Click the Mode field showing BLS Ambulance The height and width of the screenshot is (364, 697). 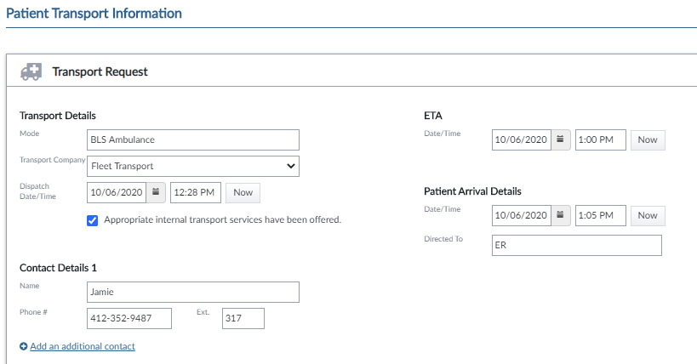pos(193,139)
